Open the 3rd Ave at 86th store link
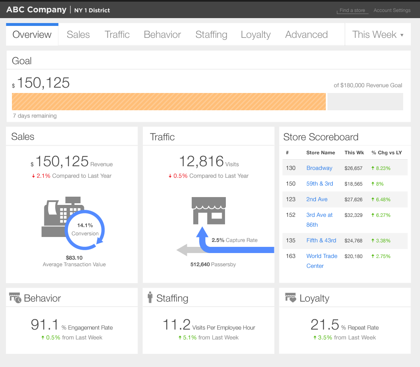Screen dimensions: 420x367 pos(319,220)
